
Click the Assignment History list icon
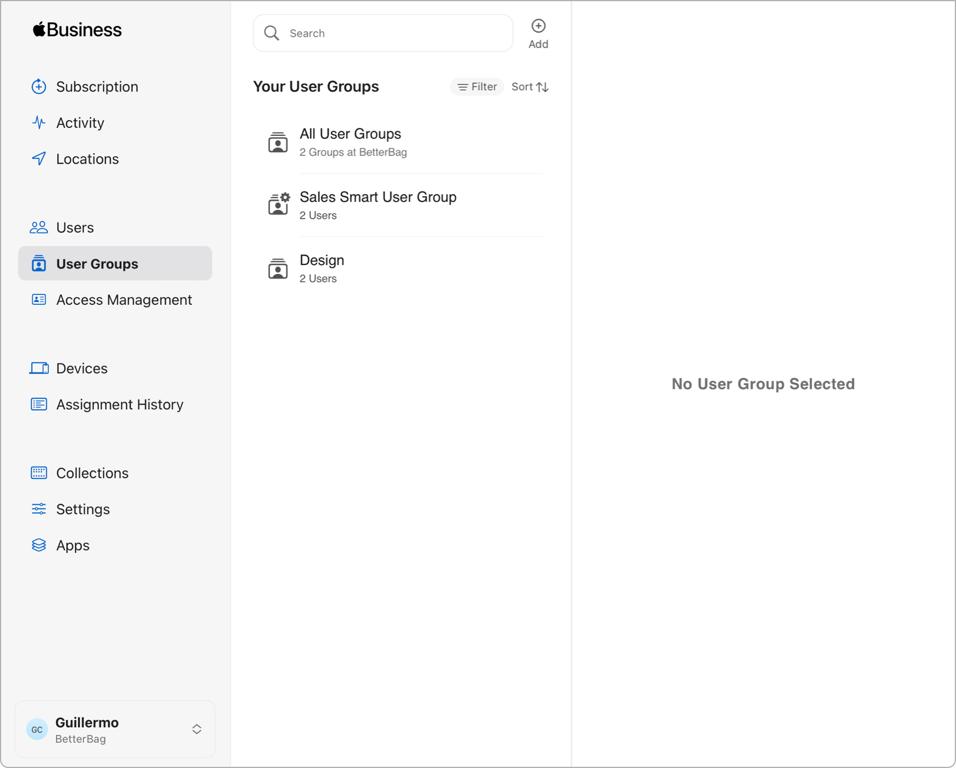click(x=39, y=405)
